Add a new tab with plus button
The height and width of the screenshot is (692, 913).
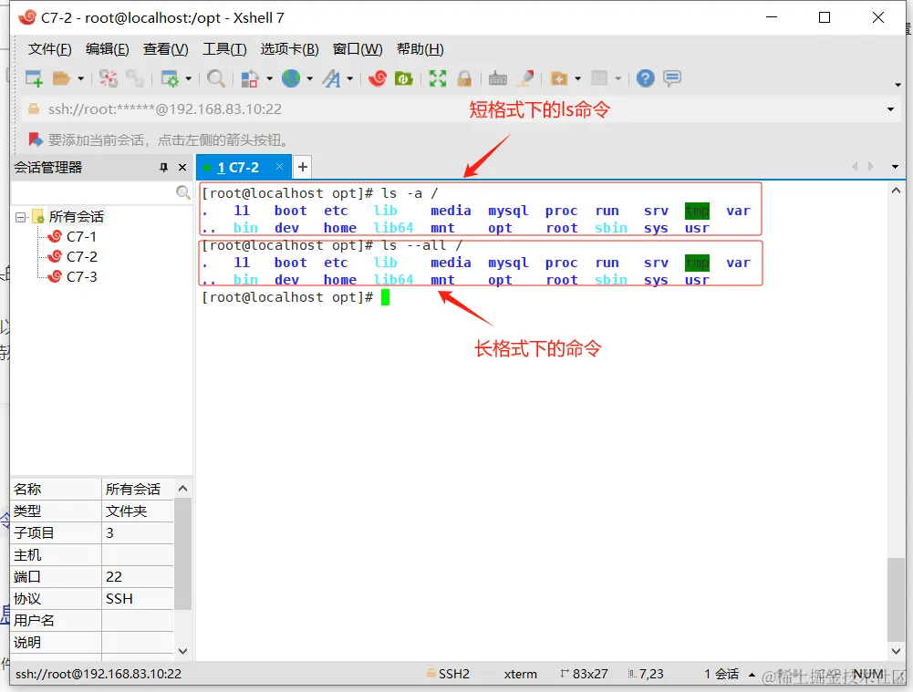coord(302,168)
